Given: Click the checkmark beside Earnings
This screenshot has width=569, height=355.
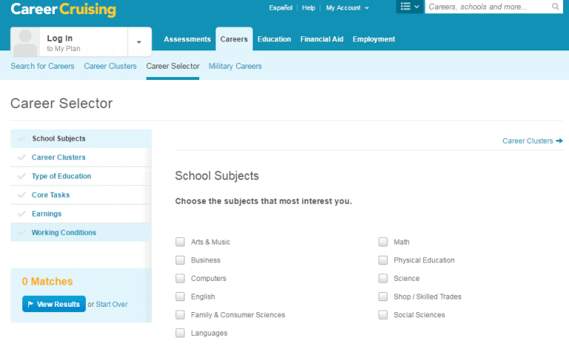Looking at the screenshot, I should 21,213.
